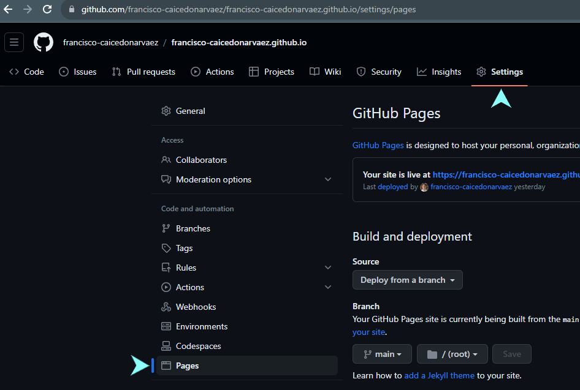The image size is (580, 390).
Task: Open owner francisco-caicedonarvaez breadcrumb link
Action: click(110, 42)
